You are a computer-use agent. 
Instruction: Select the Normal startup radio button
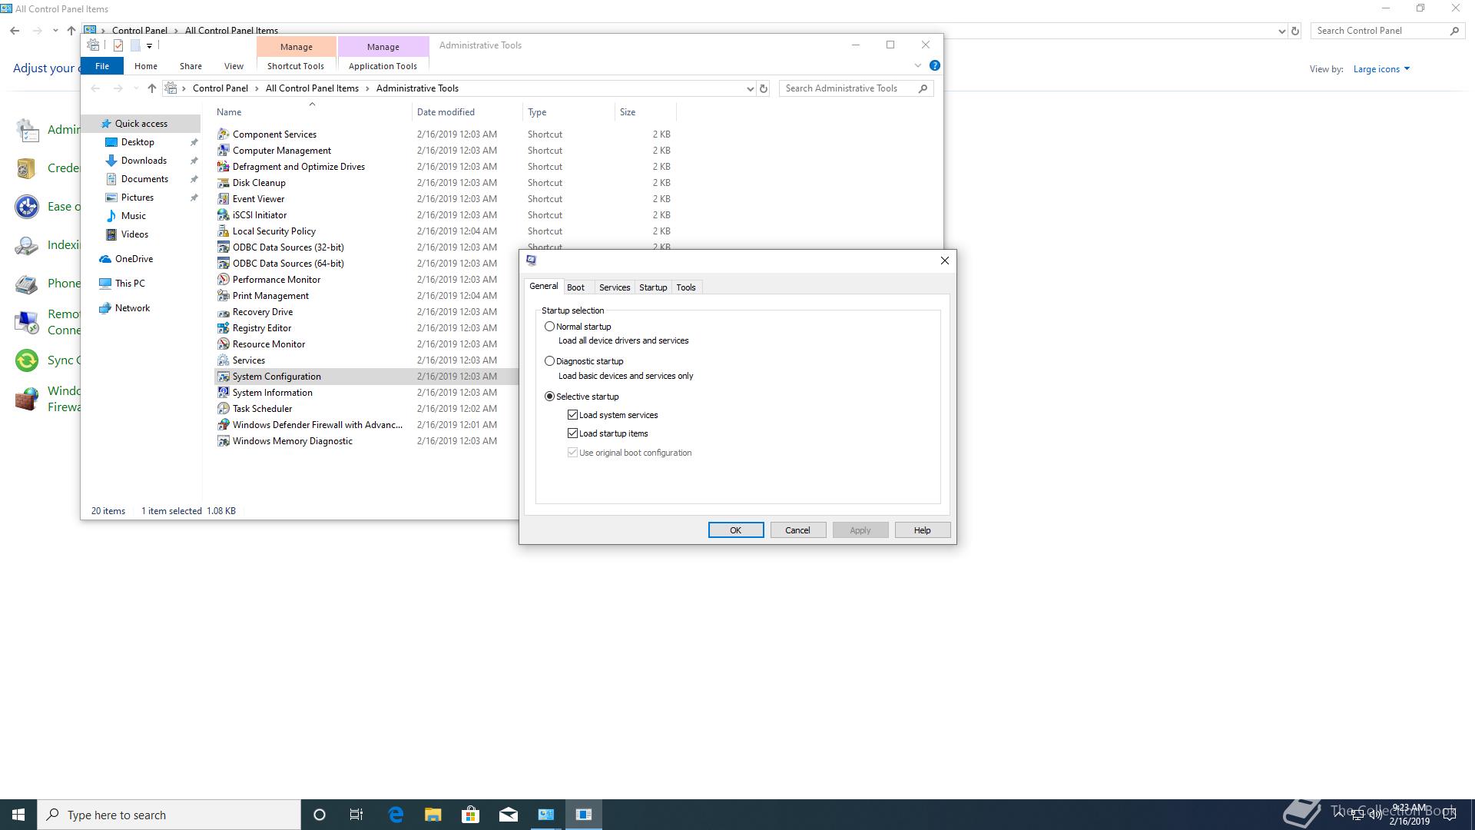(x=549, y=327)
